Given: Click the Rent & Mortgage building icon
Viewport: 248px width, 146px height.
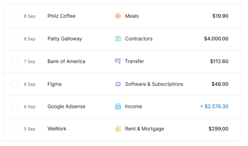Looking at the screenshot, I should (118, 129).
